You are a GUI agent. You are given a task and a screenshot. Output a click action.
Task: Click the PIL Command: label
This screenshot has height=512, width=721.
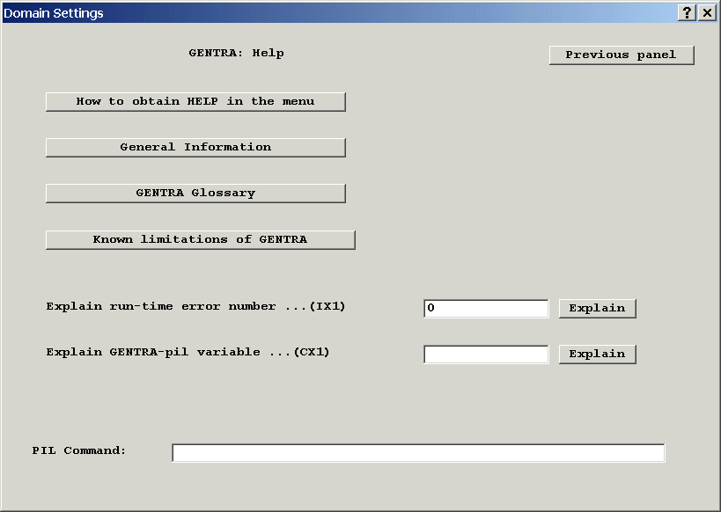79,450
